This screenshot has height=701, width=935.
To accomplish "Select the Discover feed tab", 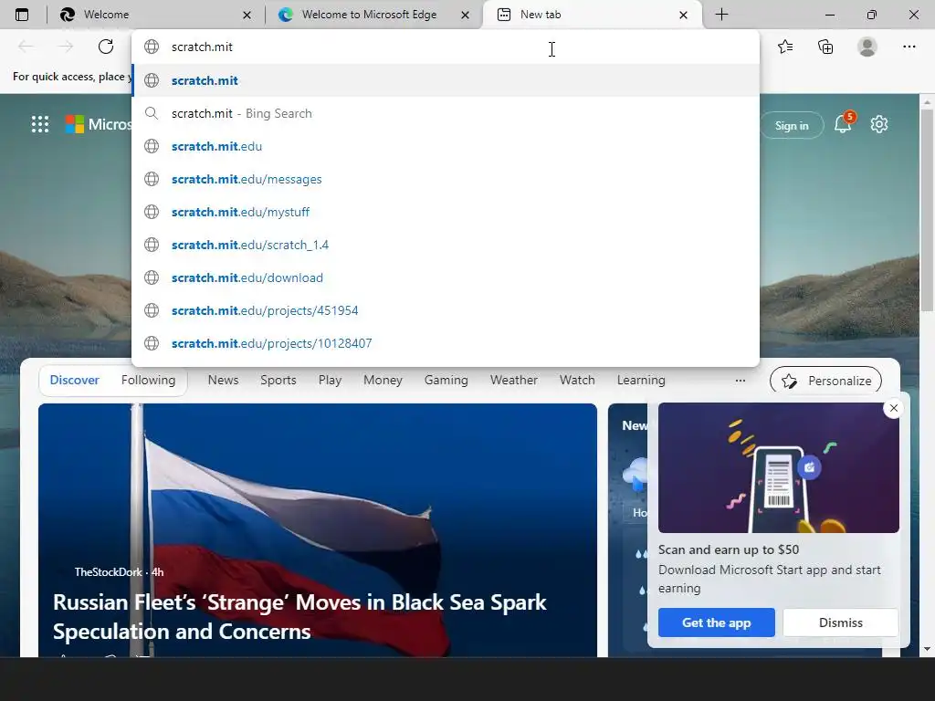I will (x=75, y=381).
